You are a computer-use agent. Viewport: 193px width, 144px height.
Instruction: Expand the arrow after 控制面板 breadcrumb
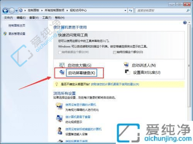42,10
